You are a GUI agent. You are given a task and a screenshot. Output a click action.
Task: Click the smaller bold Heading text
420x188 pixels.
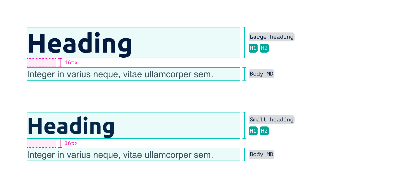pos(71,127)
